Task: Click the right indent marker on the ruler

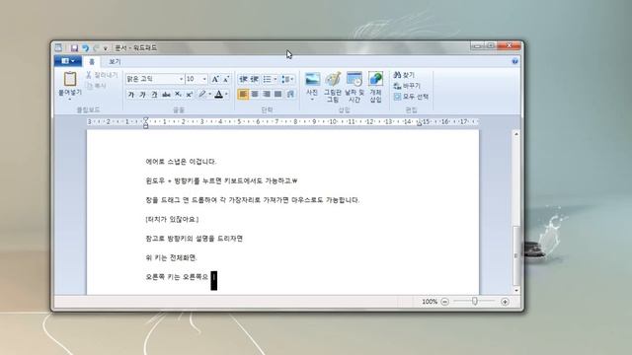Action: click(x=419, y=123)
